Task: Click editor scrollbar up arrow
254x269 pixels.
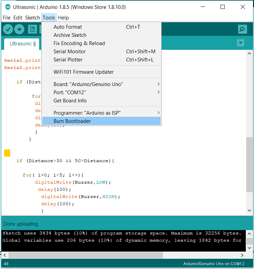Action: point(249,54)
